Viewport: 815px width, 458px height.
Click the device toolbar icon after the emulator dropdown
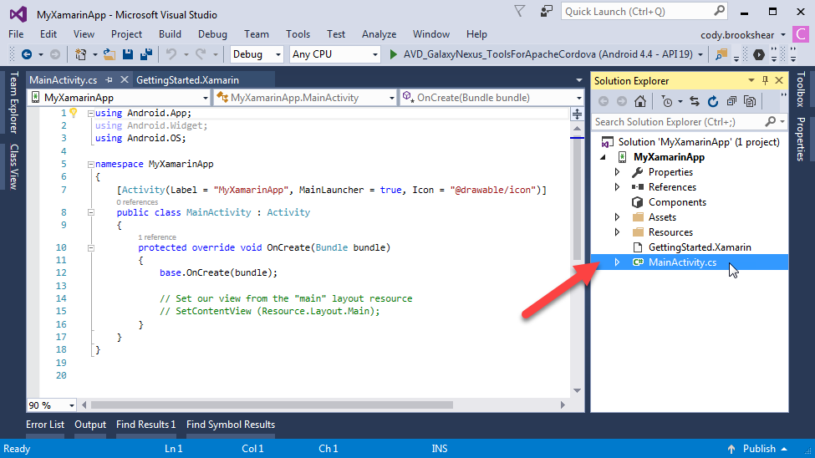[x=721, y=54]
